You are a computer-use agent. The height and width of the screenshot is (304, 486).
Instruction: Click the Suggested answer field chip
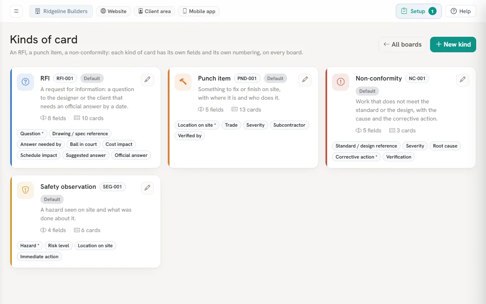point(86,155)
